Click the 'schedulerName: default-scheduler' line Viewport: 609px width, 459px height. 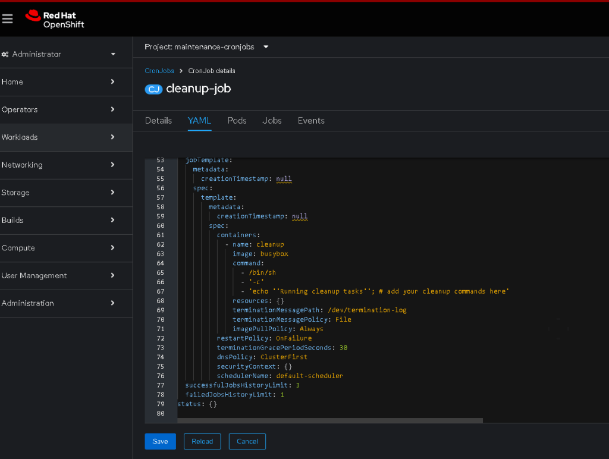(x=280, y=376)
